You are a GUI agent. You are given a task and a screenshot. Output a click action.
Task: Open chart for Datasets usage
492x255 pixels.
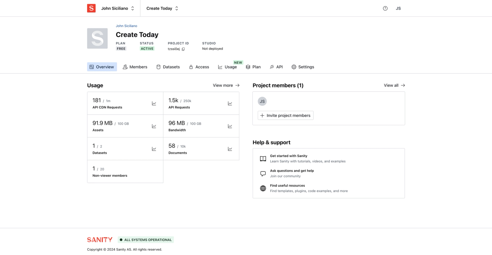pyautogui.click(x=154, y=149)
